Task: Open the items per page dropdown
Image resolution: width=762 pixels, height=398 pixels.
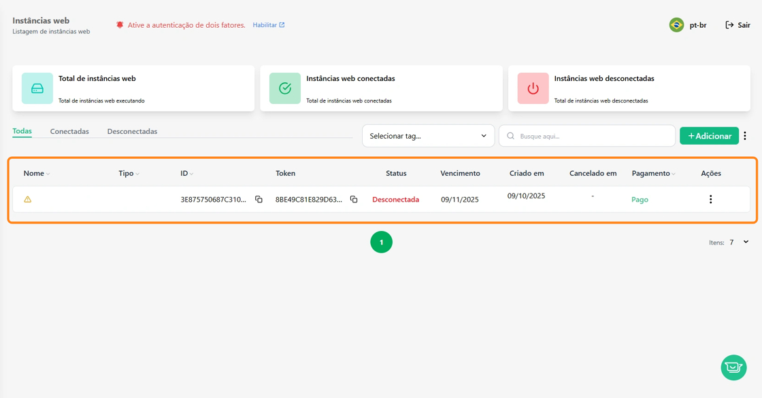Action: point(746,242)
